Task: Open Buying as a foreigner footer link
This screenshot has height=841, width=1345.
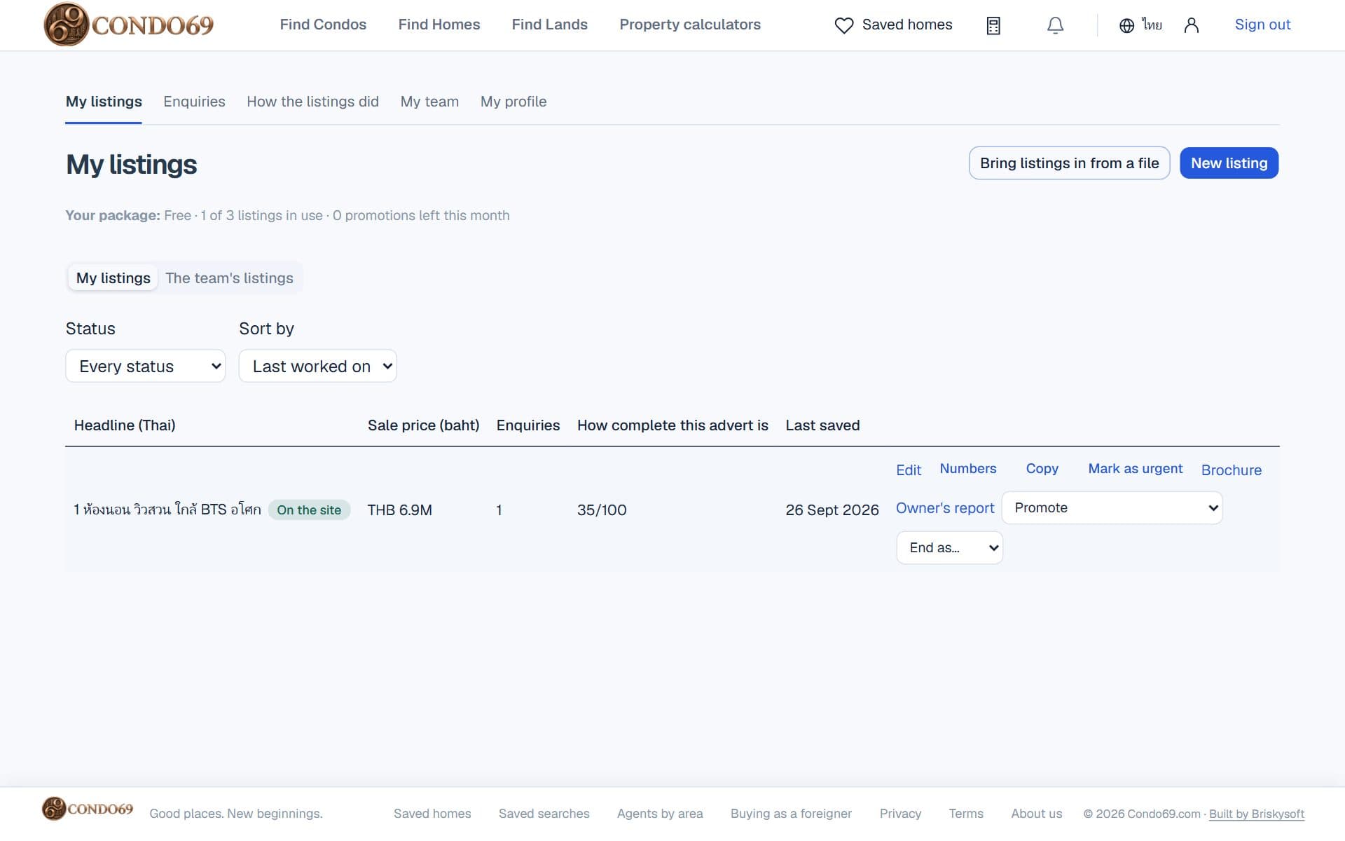Action: click(x=791, y=814)
